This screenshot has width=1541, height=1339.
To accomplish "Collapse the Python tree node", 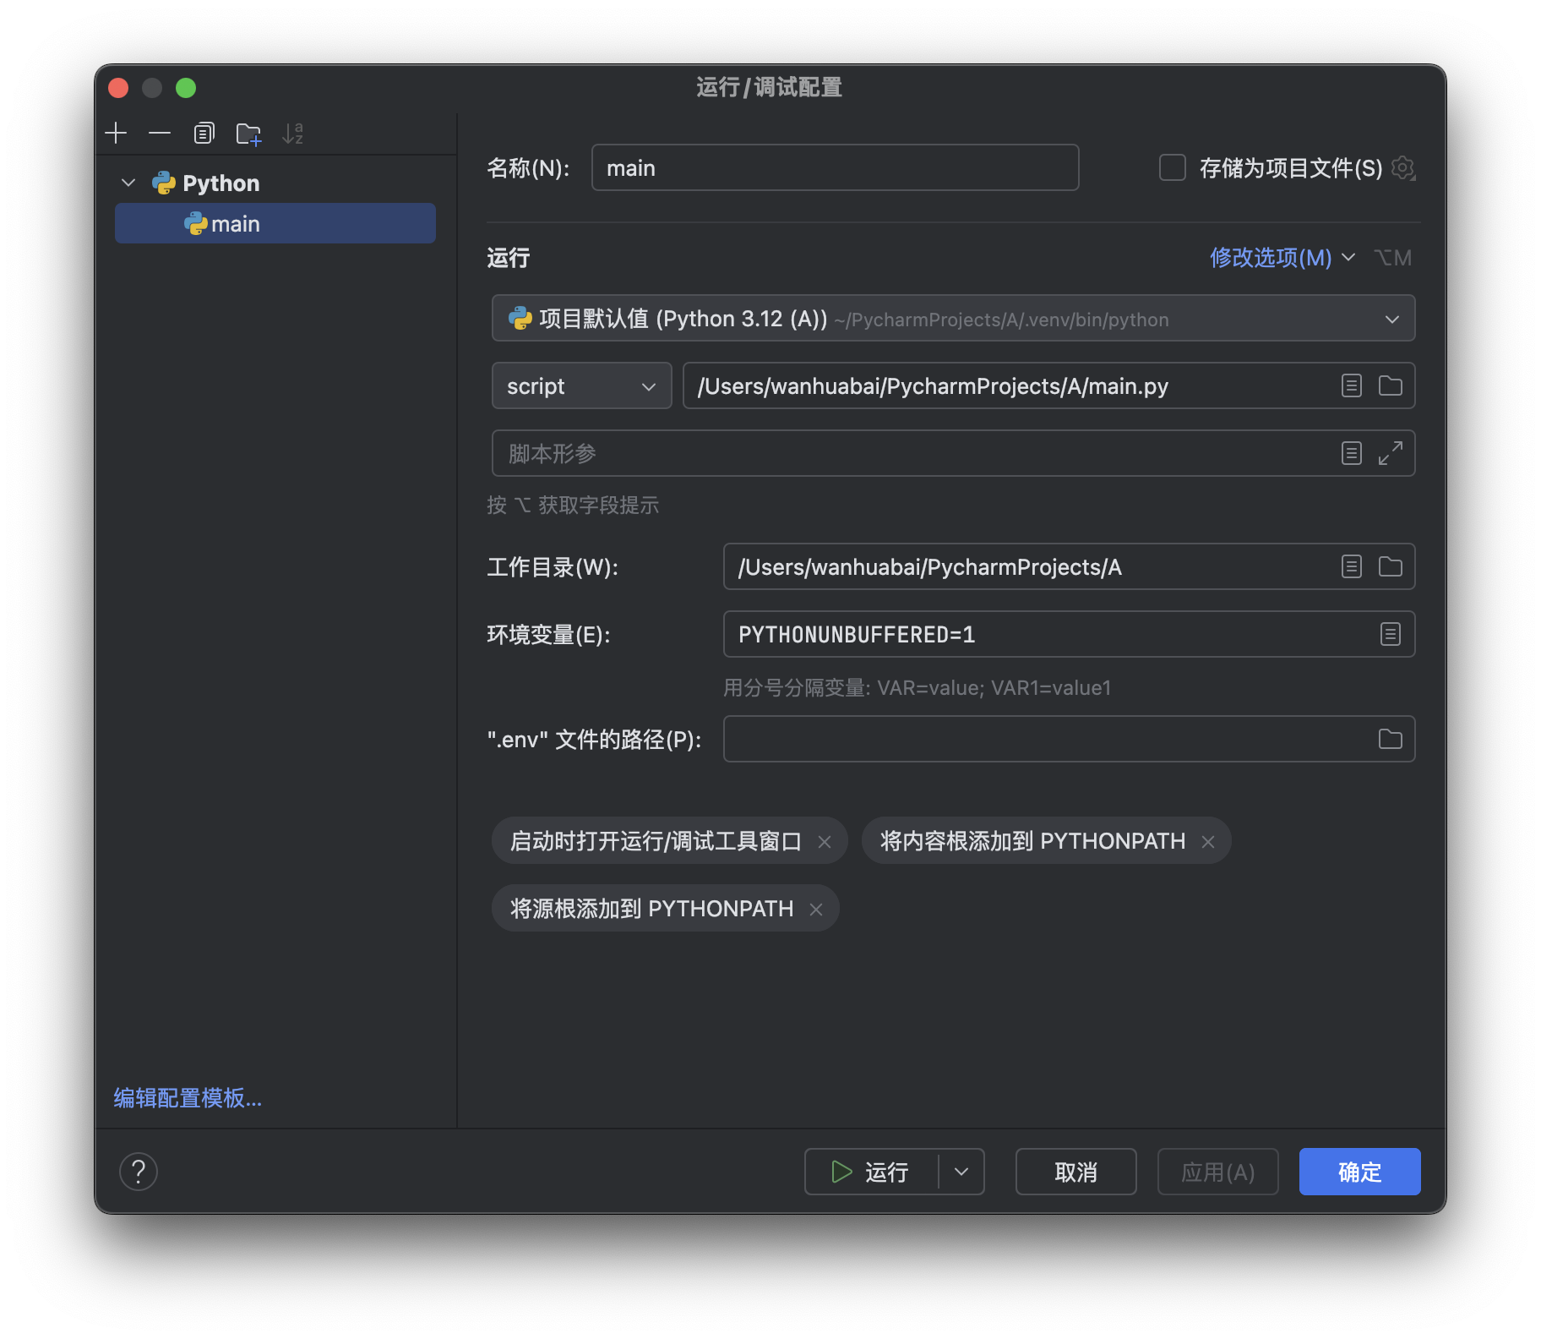I will pos(128,183).
